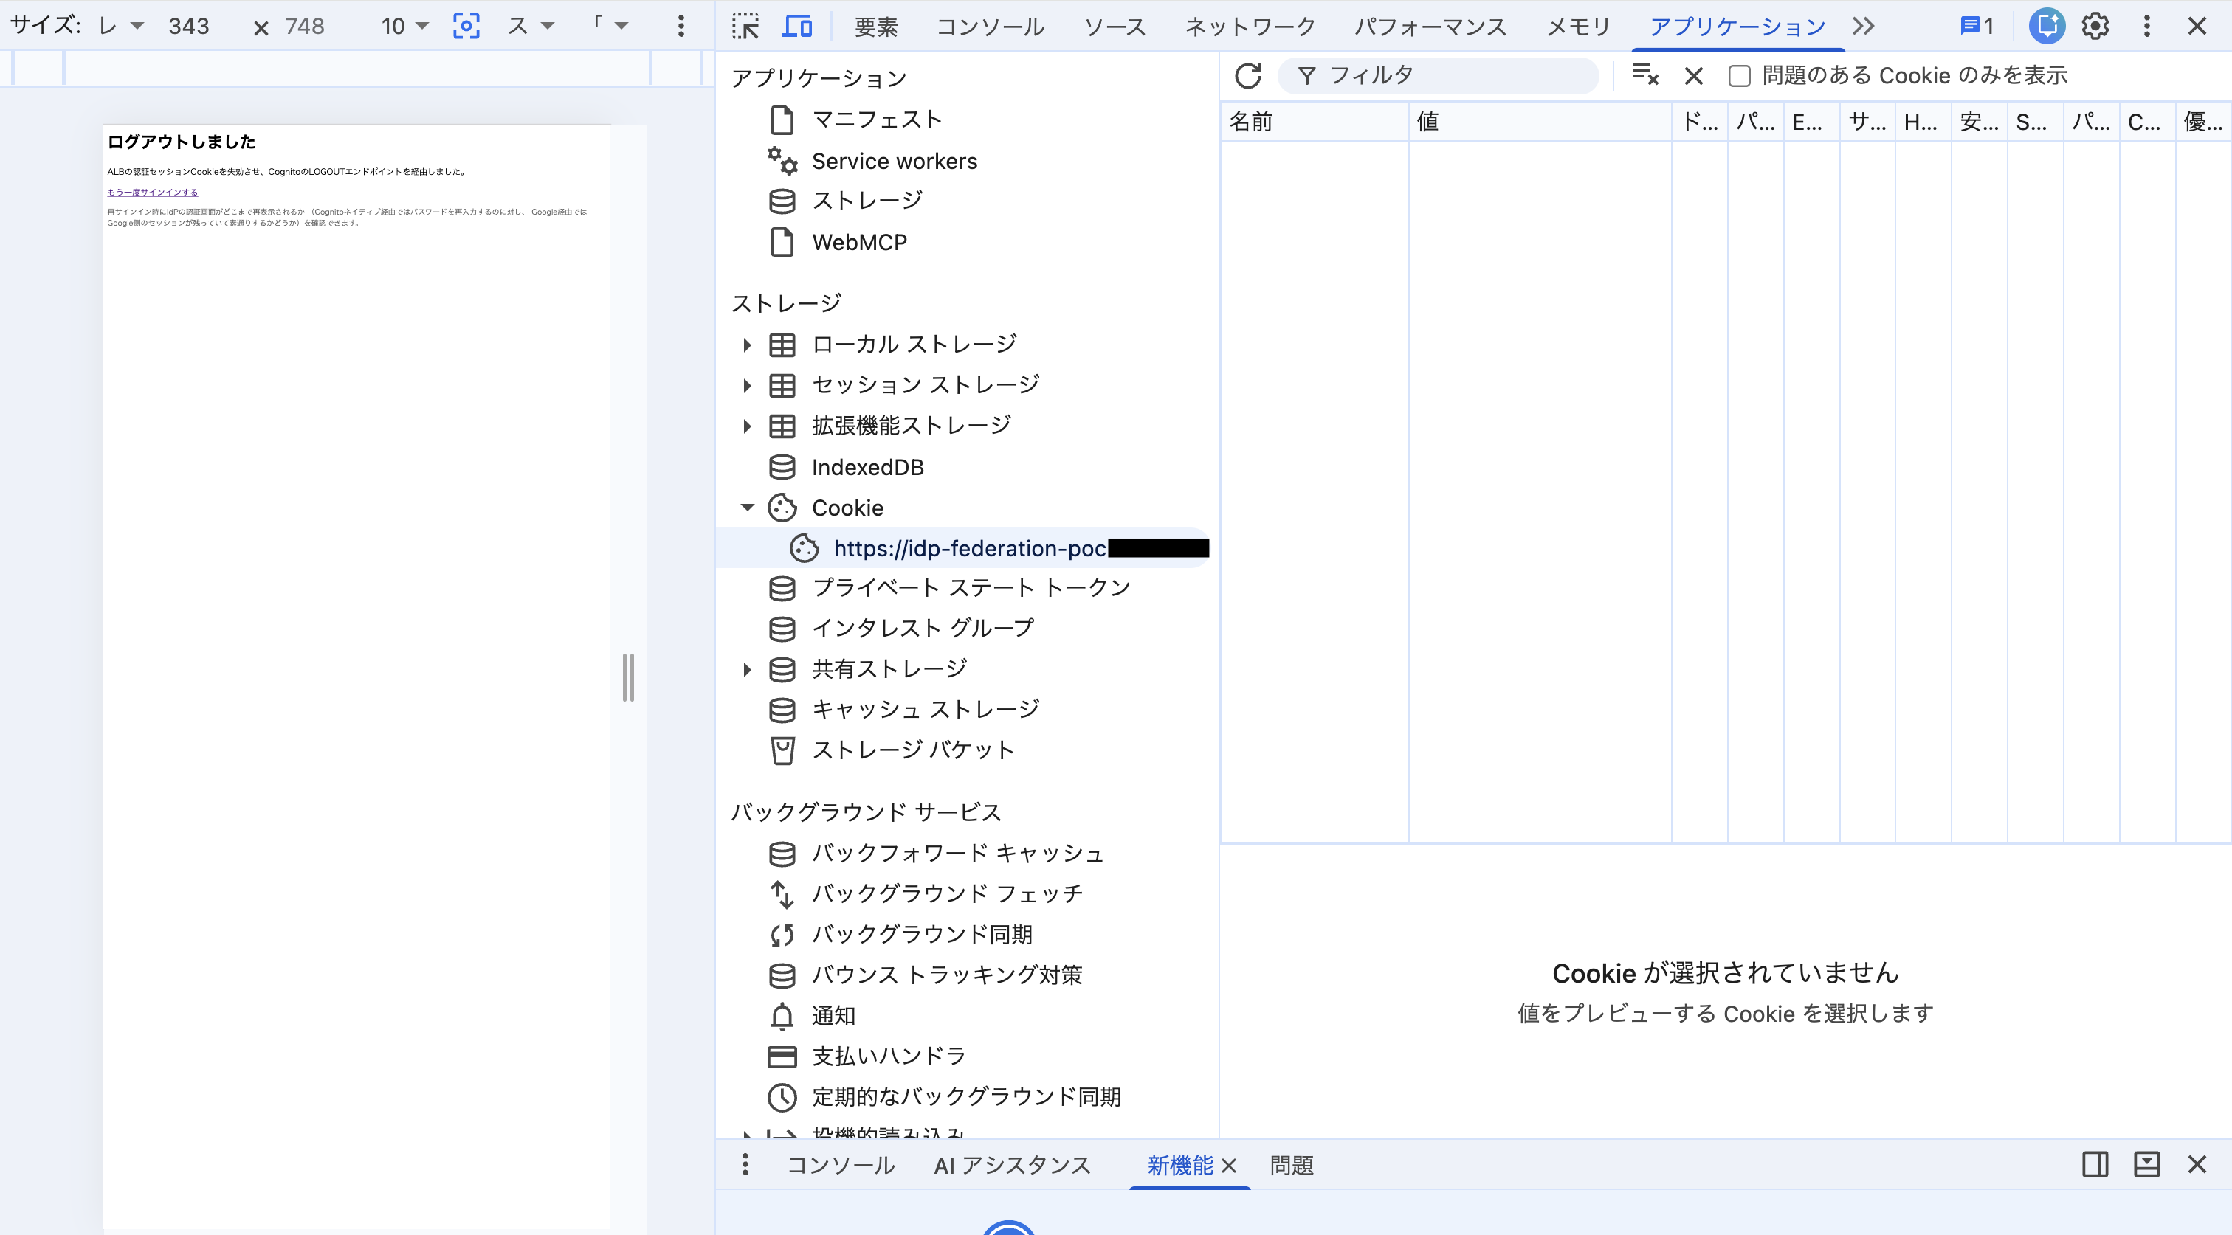Show more DevTools tabs chevron
This screenshot has height=1235, width=2232.
coord(1864,26)
